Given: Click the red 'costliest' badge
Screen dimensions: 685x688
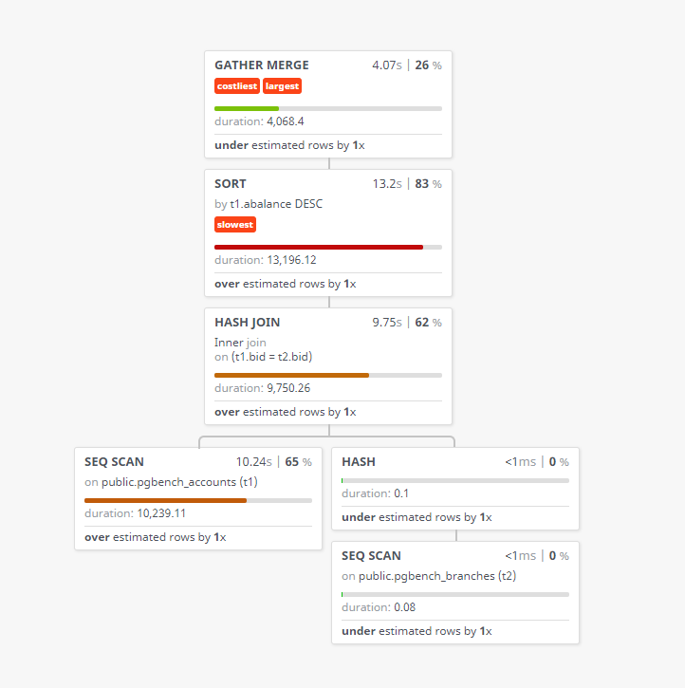Looking at the screenshot, I should pyautogui.click(x=236, y=86).
